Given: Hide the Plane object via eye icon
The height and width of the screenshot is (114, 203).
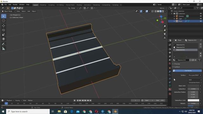Looking at the screenshot, I should (x=201, y=21).
